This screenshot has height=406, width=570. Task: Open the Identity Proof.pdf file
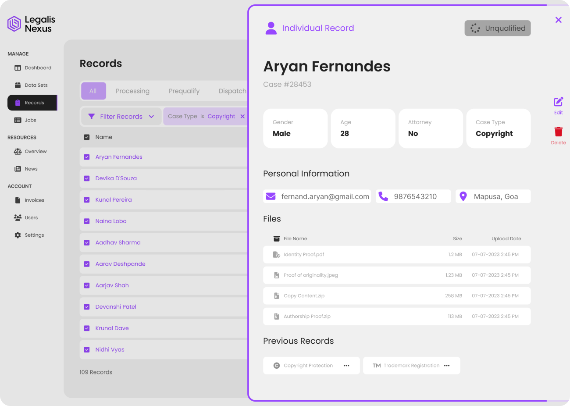(x=397, y=255)
